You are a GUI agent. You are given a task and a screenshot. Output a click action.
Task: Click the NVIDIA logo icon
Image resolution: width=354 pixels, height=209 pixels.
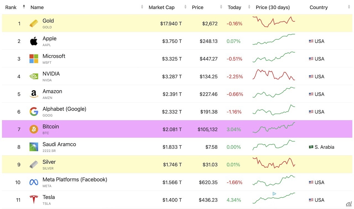pos(34,76)
